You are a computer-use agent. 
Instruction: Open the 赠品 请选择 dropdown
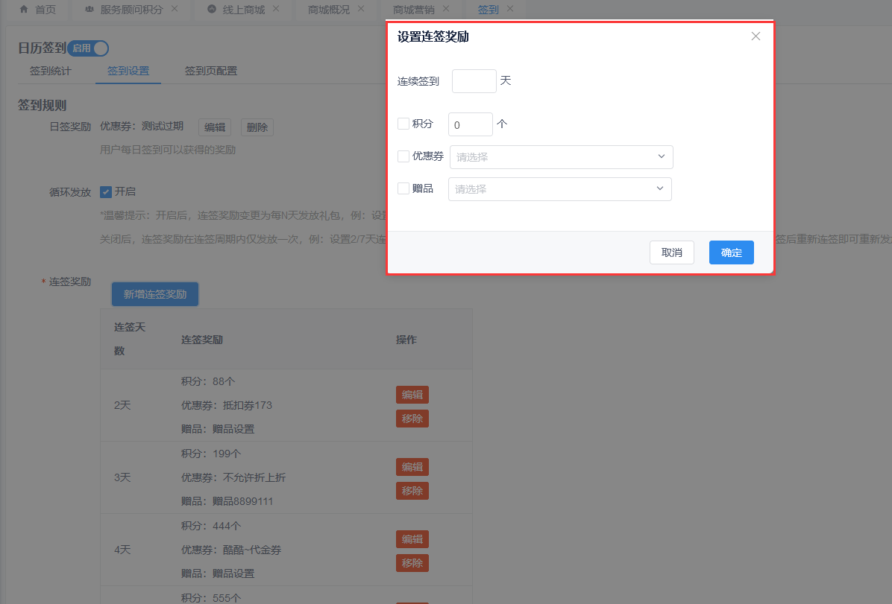click(x=560, y=189)
